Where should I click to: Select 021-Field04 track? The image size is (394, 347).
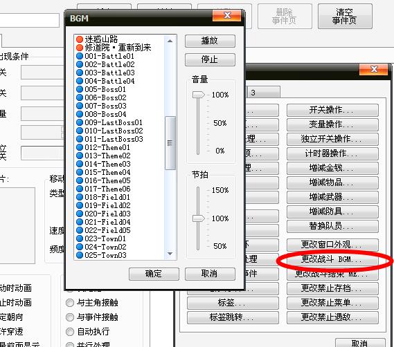tap(103, 222)
